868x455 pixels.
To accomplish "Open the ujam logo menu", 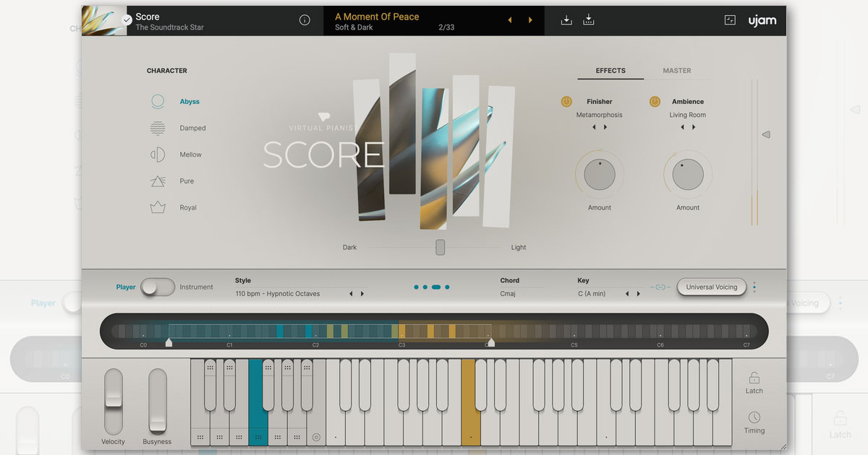I will coord(762,20).
